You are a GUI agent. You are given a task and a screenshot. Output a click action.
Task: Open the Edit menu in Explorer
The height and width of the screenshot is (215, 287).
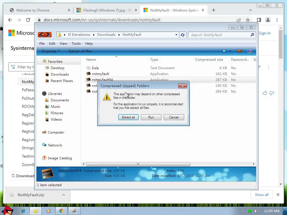pyautogui.click(x=52, y=43)
